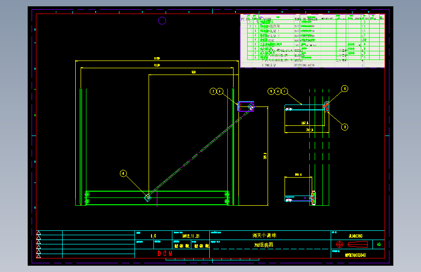
Task: Click the 850 dimension text
Action: [194, 72]
